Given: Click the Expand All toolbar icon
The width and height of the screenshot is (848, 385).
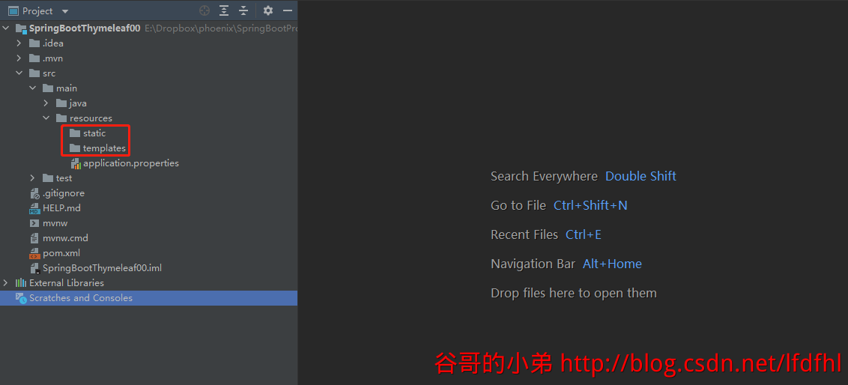Looking at the screenshot, I should pyautogui.click(x=224, y=10).
